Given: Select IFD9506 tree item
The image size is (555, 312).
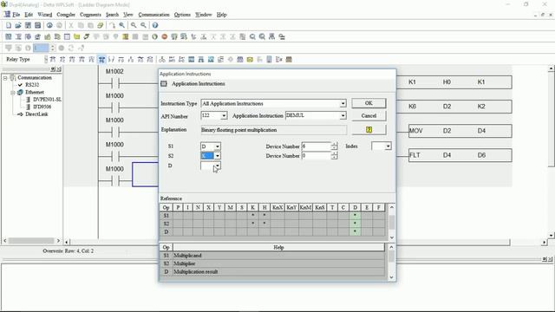Looking at the screenshot, I should tap(42, 107).
